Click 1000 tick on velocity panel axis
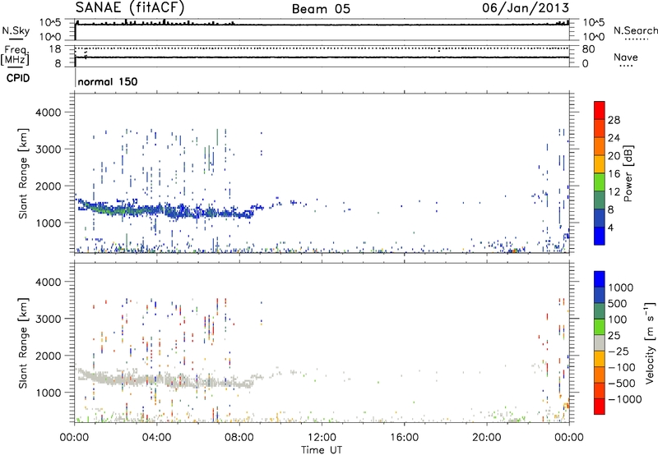 pos(49,393)
